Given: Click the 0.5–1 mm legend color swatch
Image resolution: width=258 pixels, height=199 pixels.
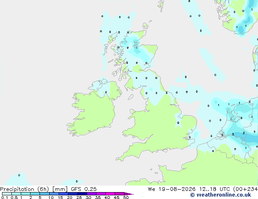Looking at the screenshot, I should coord(16,194).
